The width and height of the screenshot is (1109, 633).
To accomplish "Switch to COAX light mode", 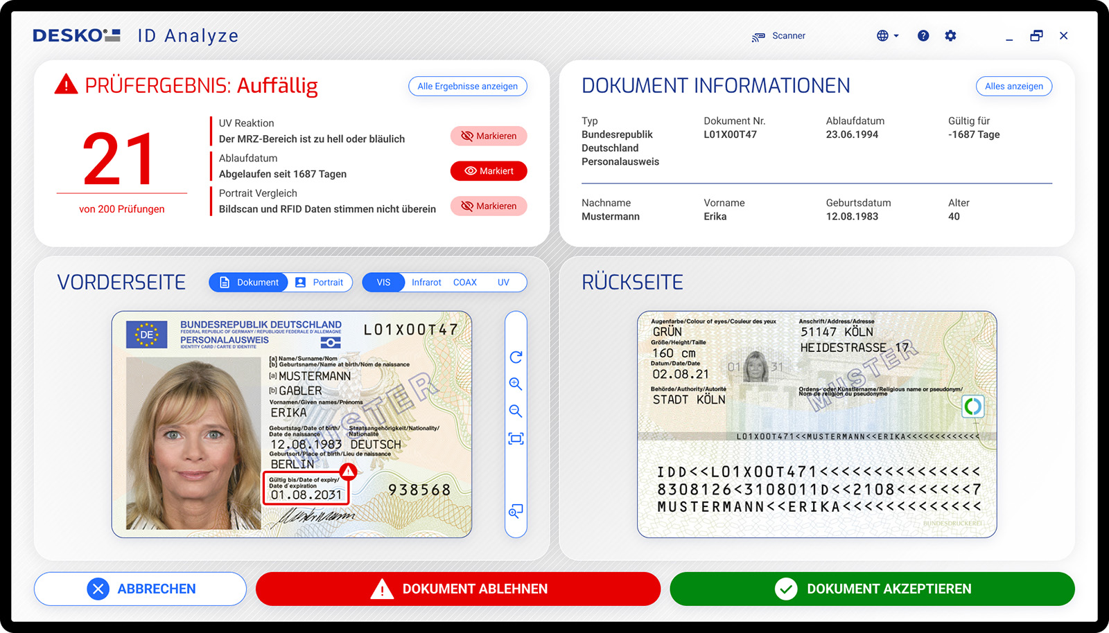I will pos(465,283).
